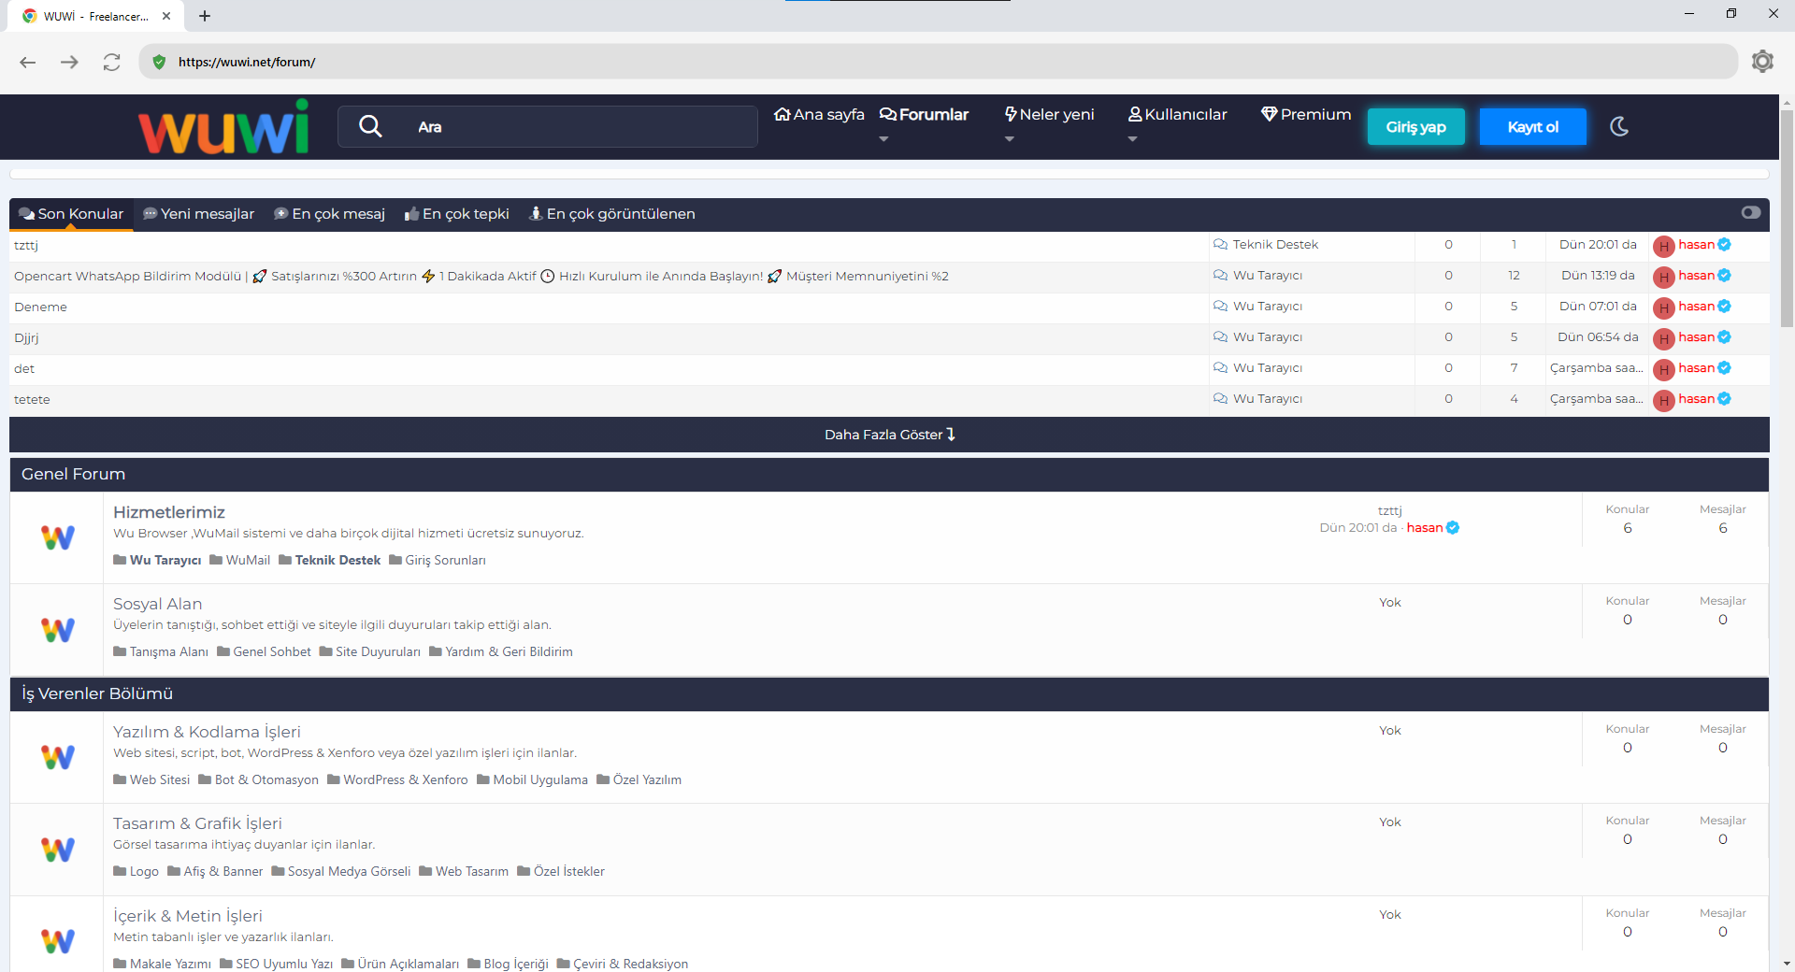Click hasan's avatar in tzttj row
Viewport: 1795px width, 972px height.
coord(1663,246)
